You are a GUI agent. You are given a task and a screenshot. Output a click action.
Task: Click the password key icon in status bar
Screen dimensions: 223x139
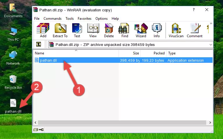click(41, 130)
